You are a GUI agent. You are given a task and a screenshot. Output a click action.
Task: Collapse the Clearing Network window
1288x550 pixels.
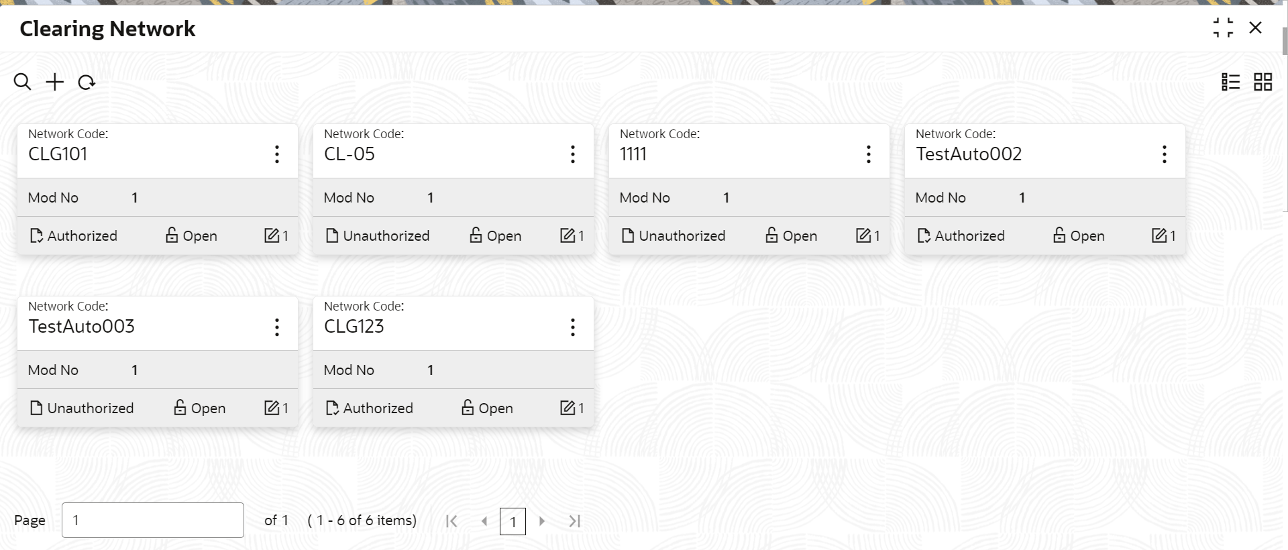pos(1223,28)
